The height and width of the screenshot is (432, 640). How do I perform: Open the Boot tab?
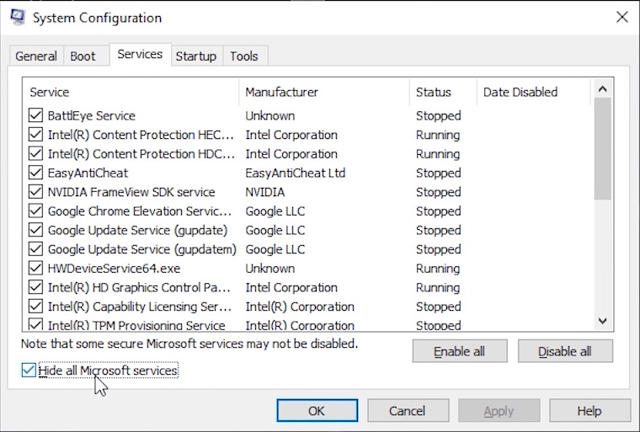83,56
